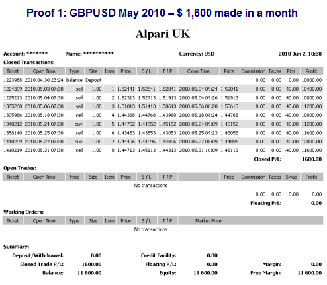Click open time '2010.04.30 23:24'
Image resolution: width=327 pixels, height=285 pixels.
[x=44, y=80]
